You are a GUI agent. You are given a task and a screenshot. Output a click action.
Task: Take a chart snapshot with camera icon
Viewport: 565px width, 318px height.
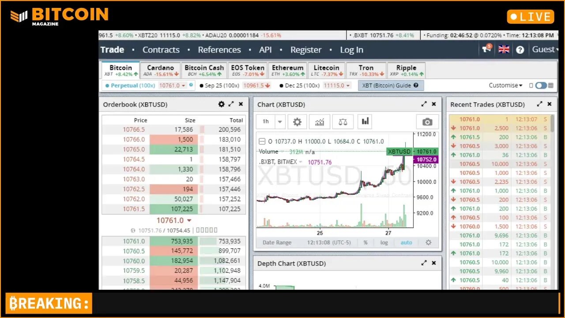point(427,122)
